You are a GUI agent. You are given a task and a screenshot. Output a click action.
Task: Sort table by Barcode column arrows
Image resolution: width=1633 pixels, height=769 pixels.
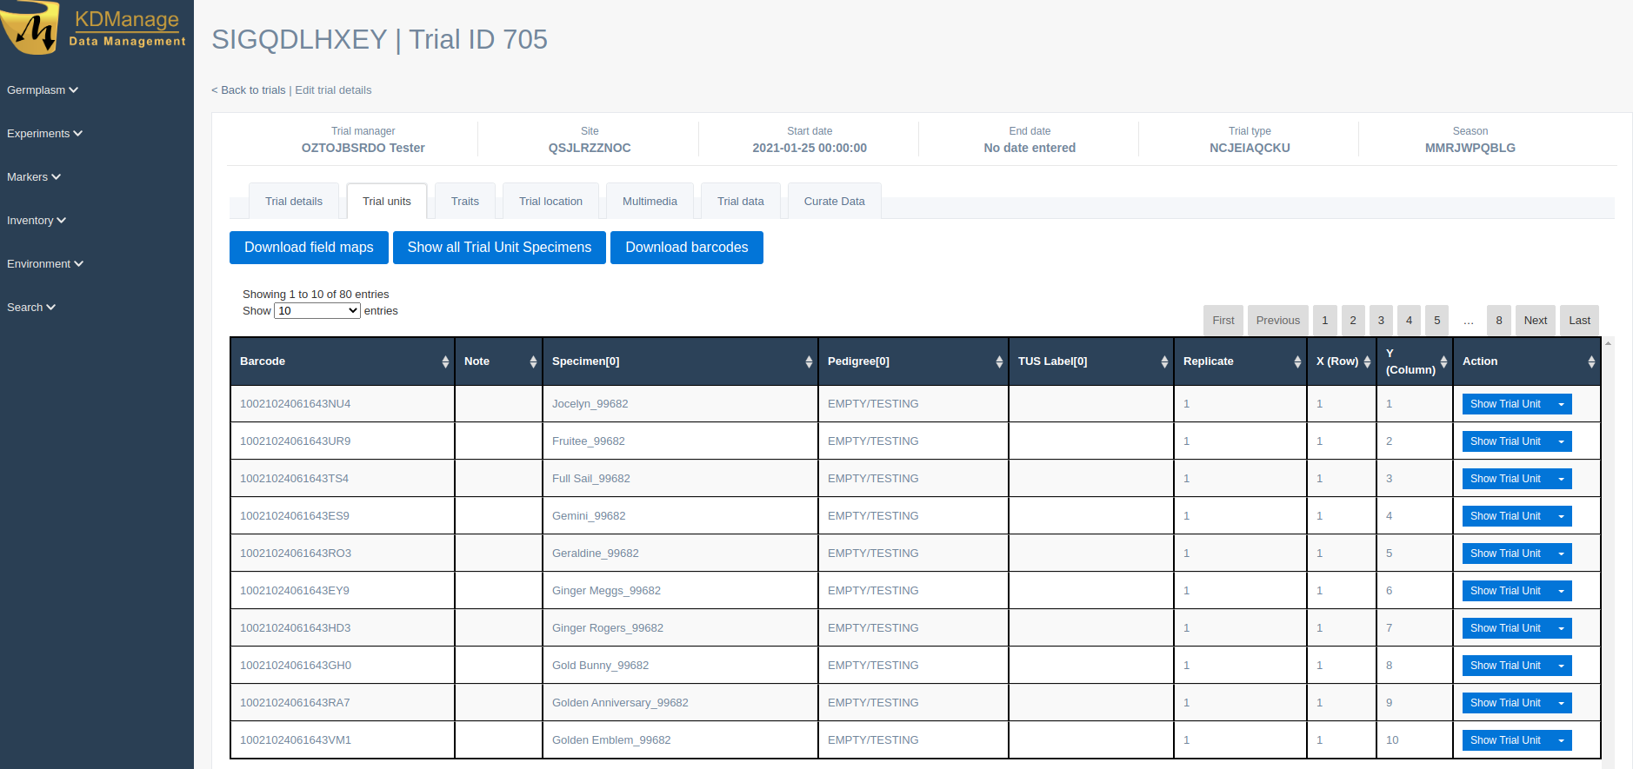click(x=445, y=361)
